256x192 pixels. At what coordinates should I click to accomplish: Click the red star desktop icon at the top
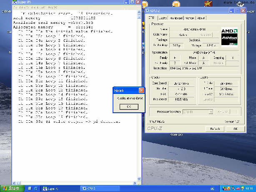pos(208,4)
